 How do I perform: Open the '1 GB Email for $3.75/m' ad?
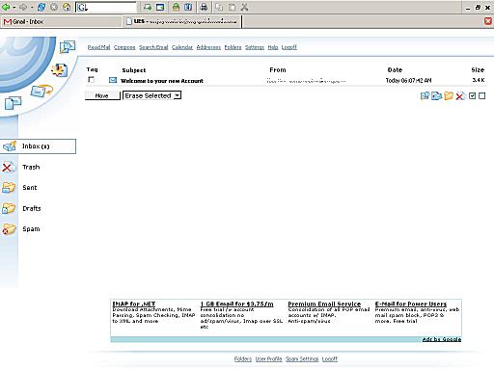pyautogui.click(x=236, y=304)
